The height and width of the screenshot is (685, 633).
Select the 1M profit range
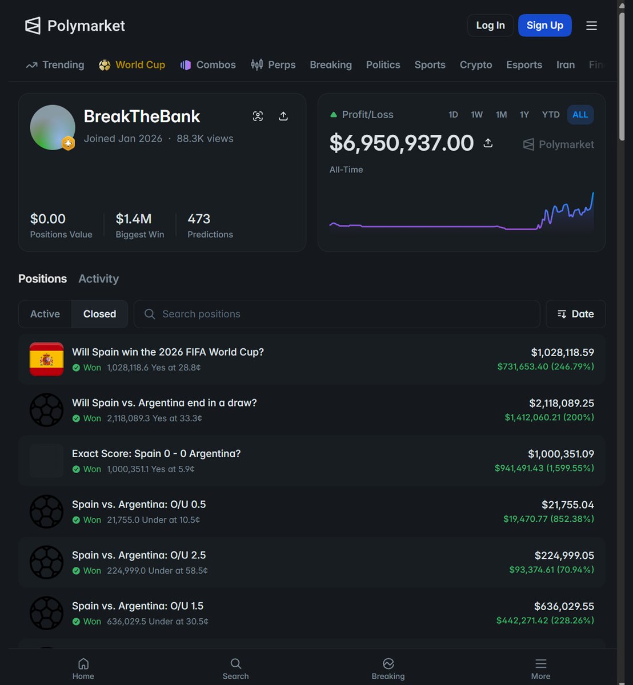(x=502, y=115)
